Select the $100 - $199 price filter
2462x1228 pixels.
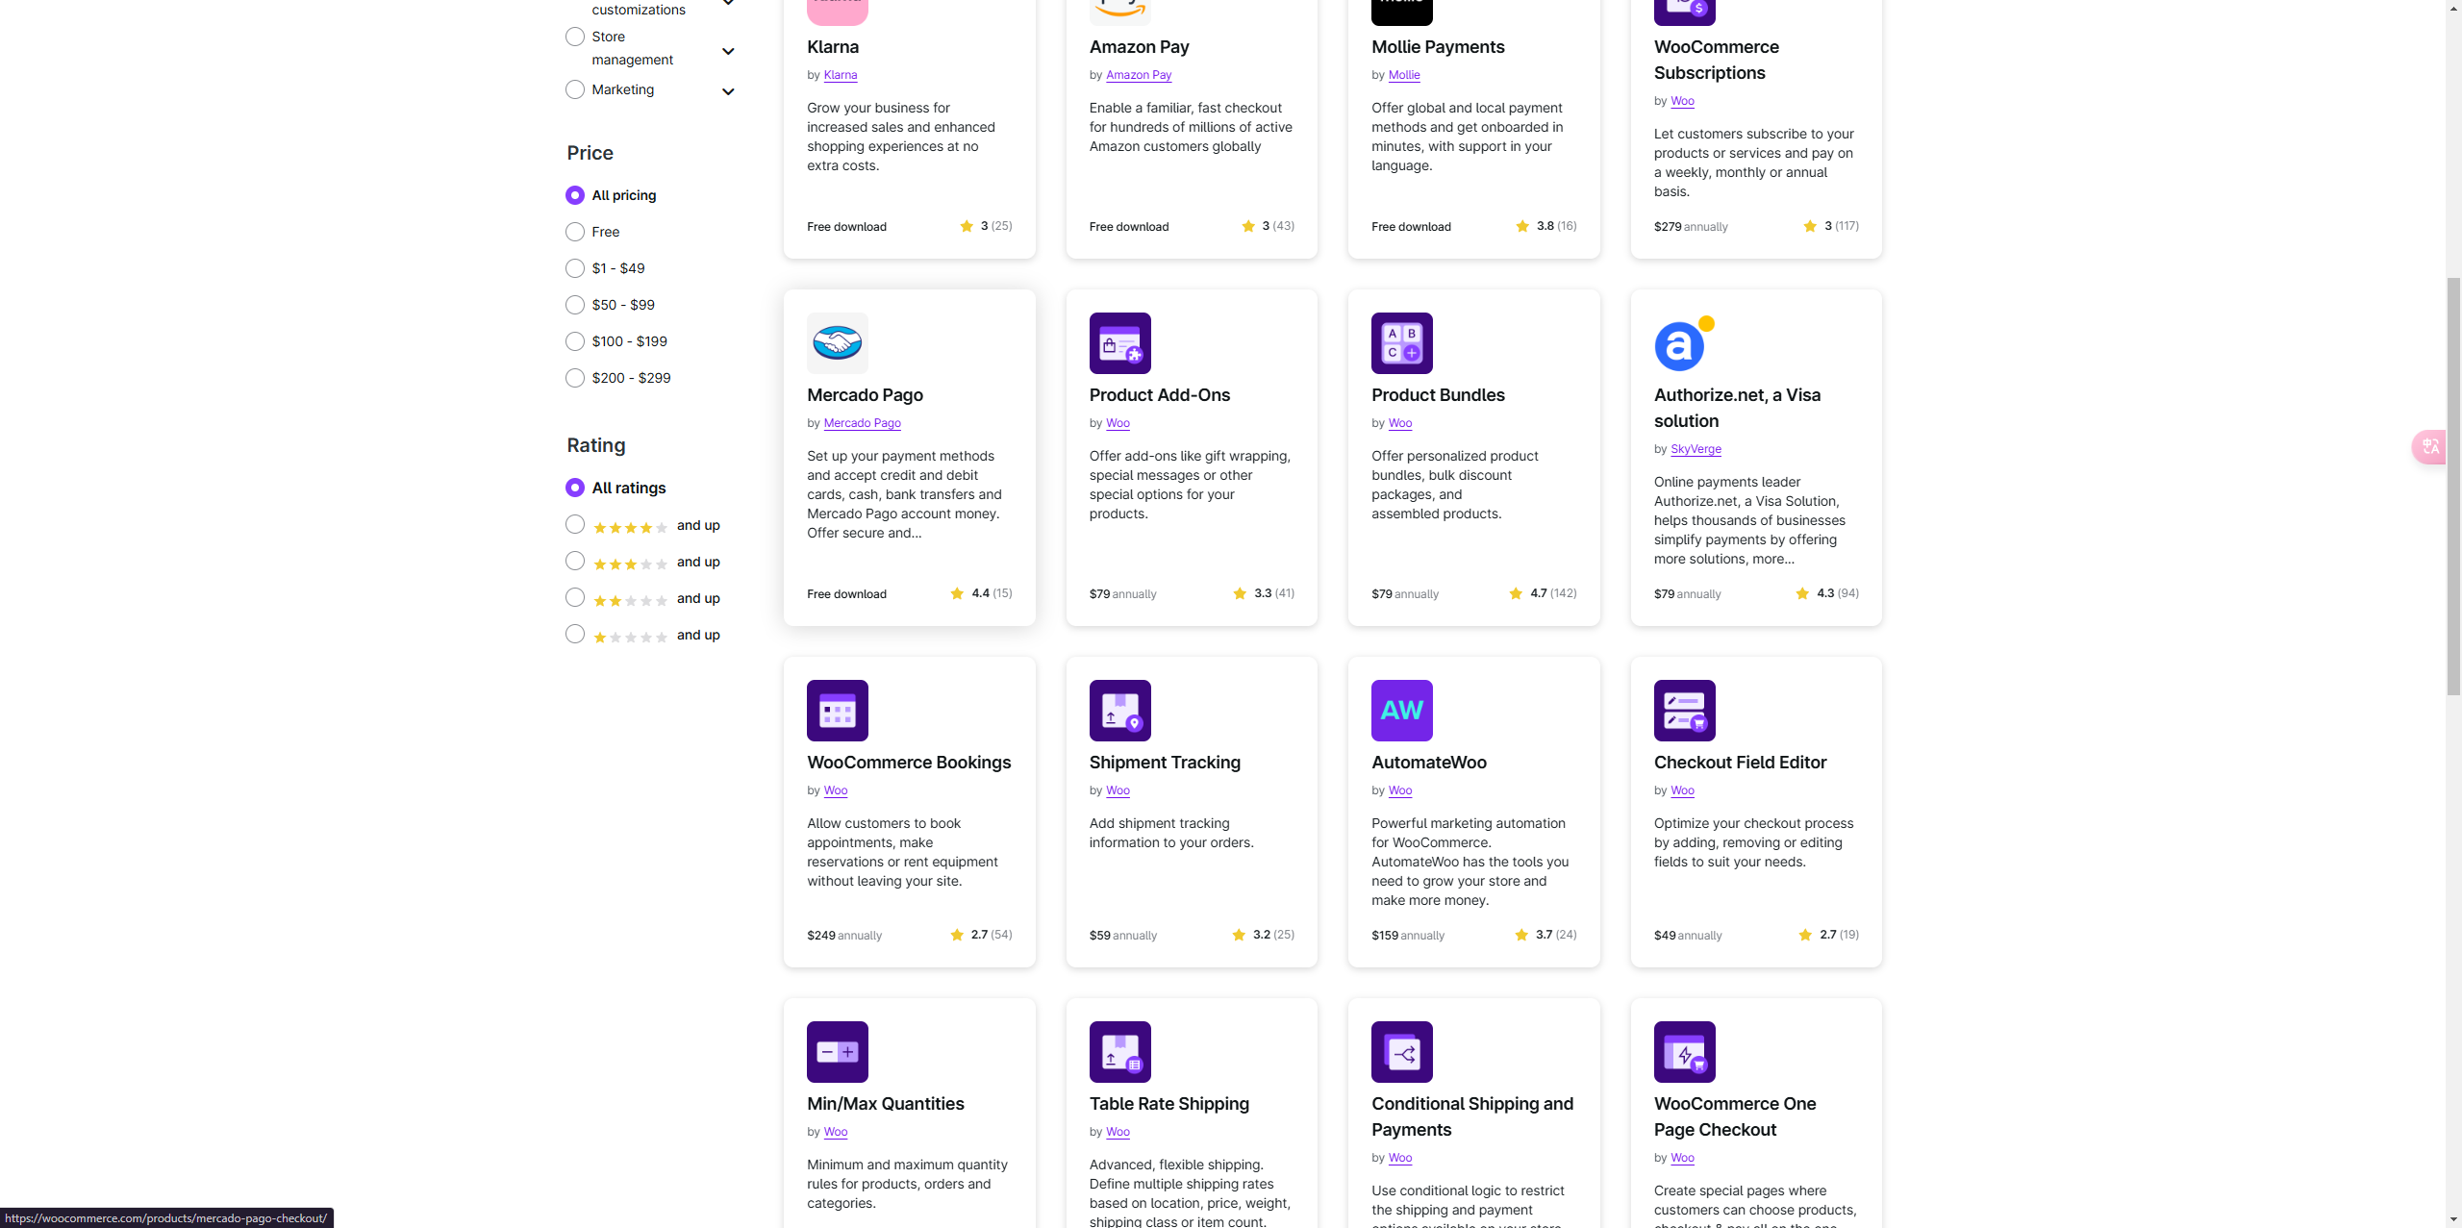pos(575,341)
